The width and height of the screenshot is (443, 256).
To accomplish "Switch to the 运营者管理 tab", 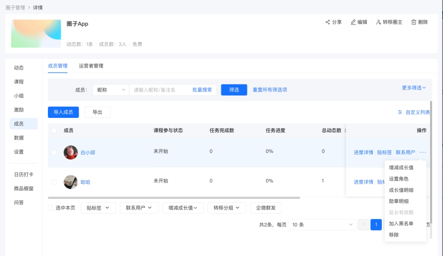I will click(91, 65).
